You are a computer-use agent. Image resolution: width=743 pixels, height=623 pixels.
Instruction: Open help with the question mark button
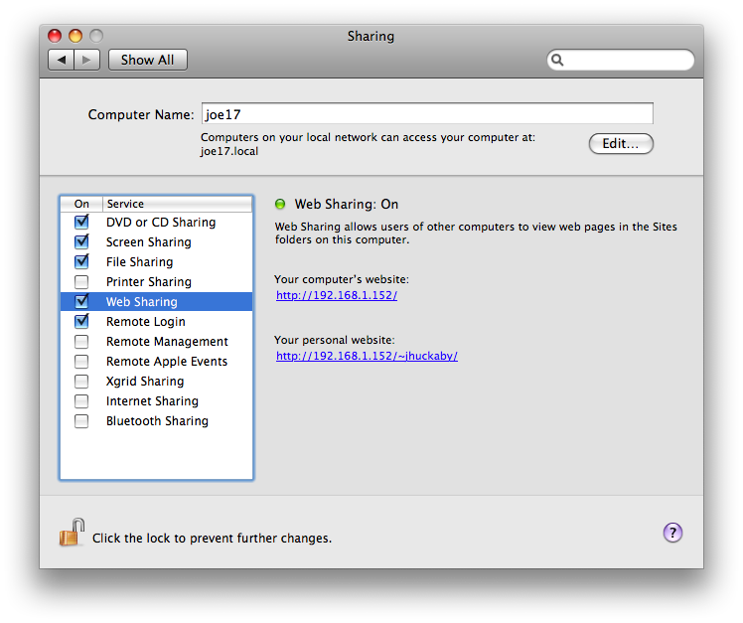[x=672, y=534]
